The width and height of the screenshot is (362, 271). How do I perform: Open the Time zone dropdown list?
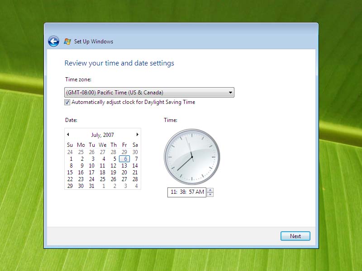pyautogui.click(x=149, y=93)
